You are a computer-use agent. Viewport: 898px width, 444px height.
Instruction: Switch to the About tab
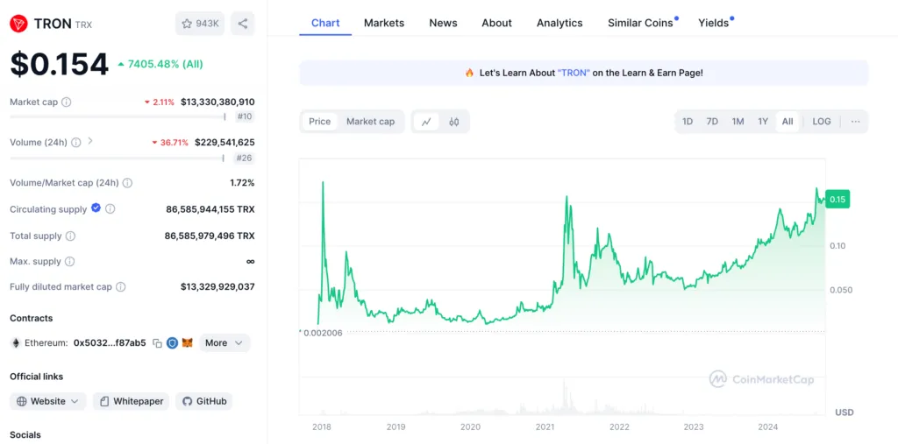(496, 23)
